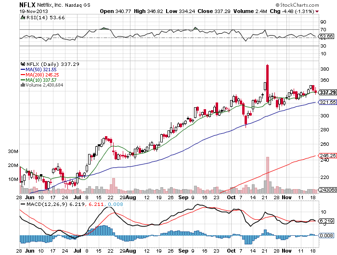
Task: Click the 'Low 334.24' value
Action: click(181, 11)
